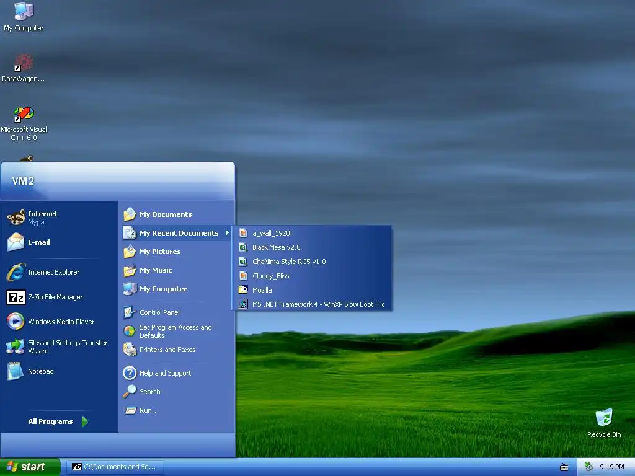Click the Windows flag on start button

12,467
